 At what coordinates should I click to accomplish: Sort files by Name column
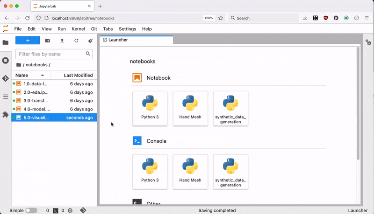pos(31,75)
